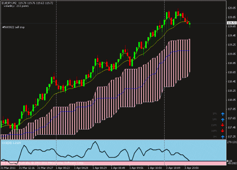
Task: Click the 3 Apr 20:50 time label
Action: pyautogui.click(x=191, y=168)
